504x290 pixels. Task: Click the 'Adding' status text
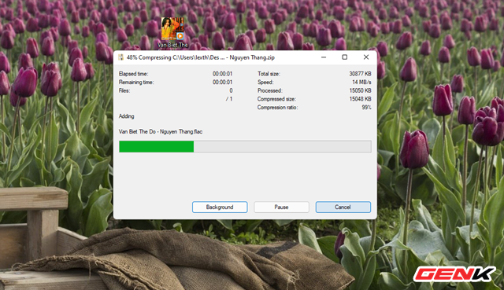(126, 116)
